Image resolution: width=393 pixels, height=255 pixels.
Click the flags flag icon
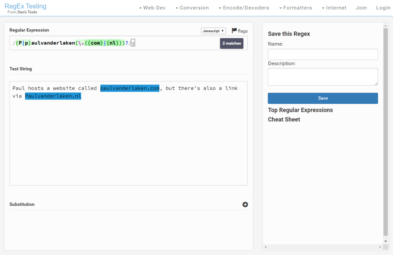point(234,31)
